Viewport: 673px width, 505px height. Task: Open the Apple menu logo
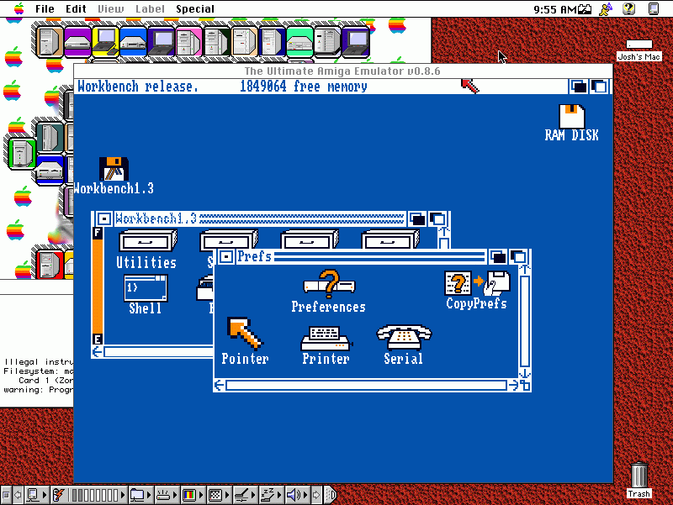tap(19, 8)
